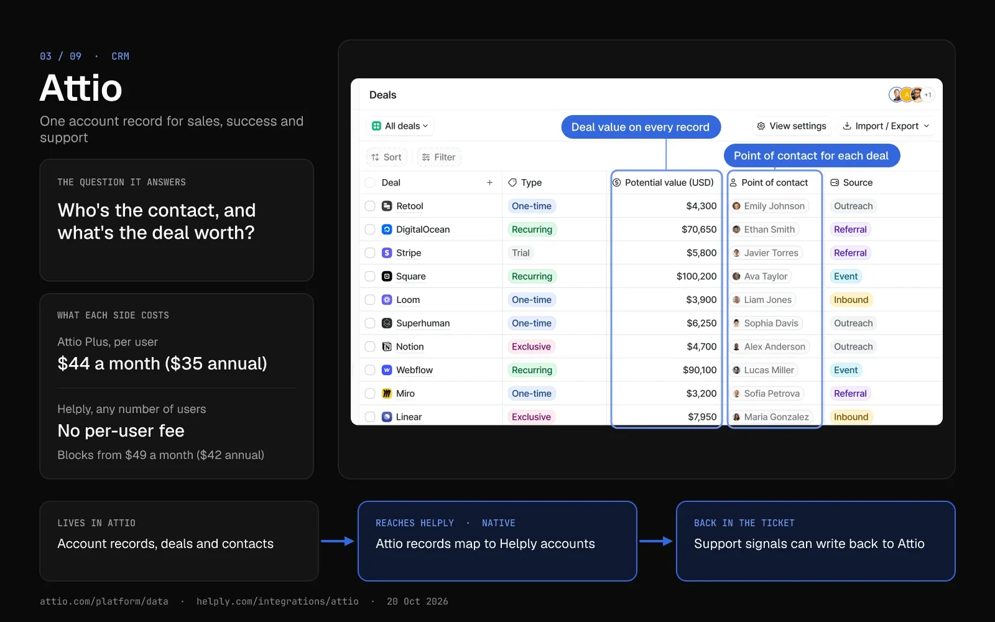Screen dimensions: 995x622
Task: Click the Linear logo icon
Action: 387,417
